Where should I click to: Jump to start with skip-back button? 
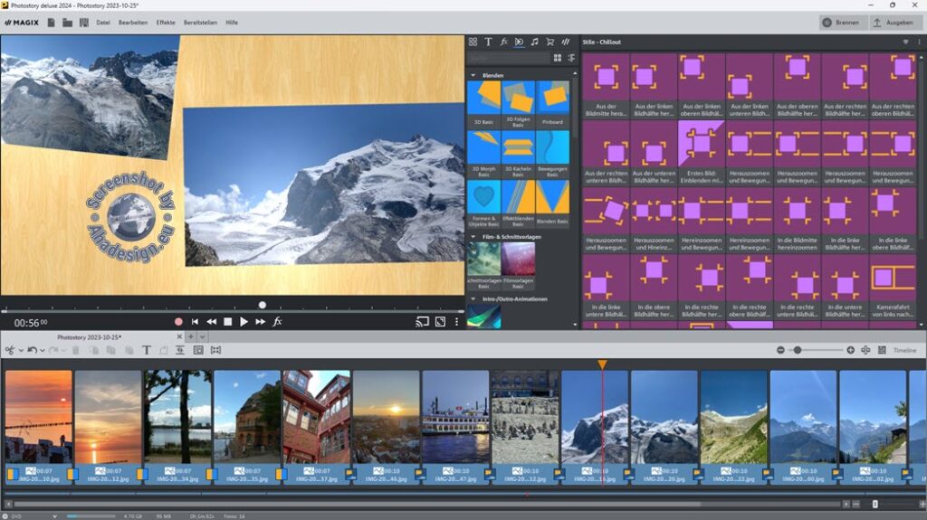pos(196,322)
